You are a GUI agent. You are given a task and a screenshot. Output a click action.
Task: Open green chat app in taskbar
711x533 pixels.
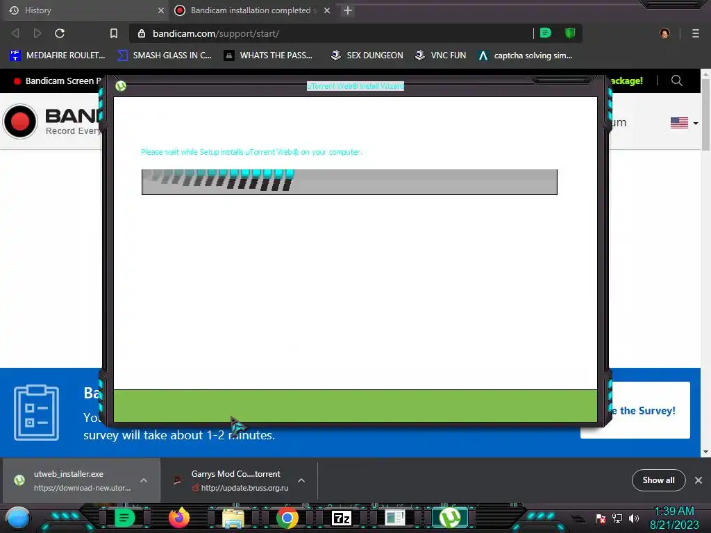point(124,518)
